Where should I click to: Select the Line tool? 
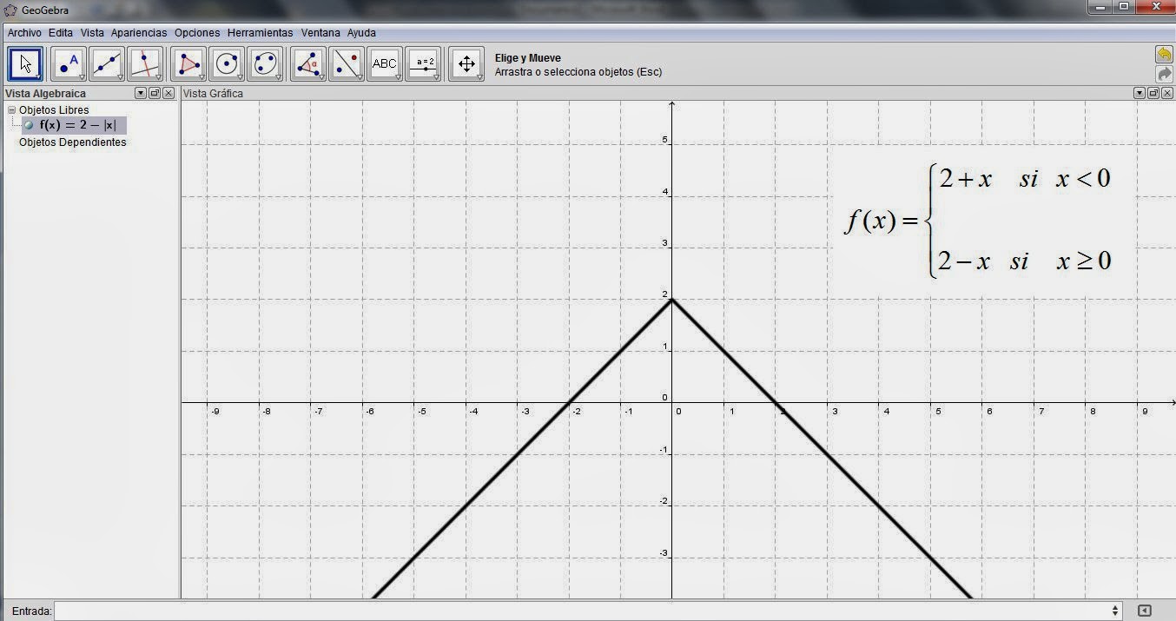pyautogui.click(x=106, y=63)
